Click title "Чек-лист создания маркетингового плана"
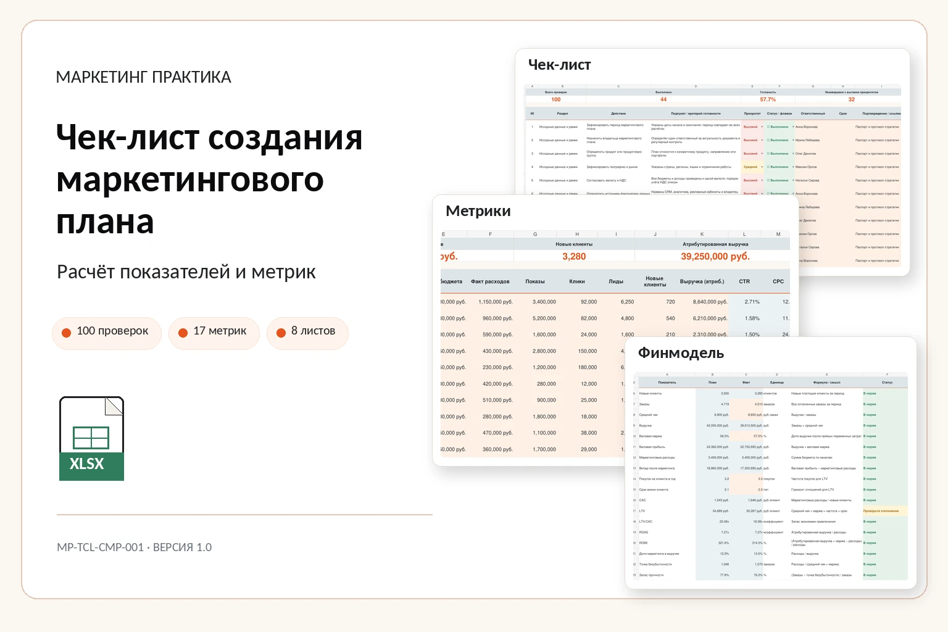Viewport: 948px width, 632px height. 209,179
